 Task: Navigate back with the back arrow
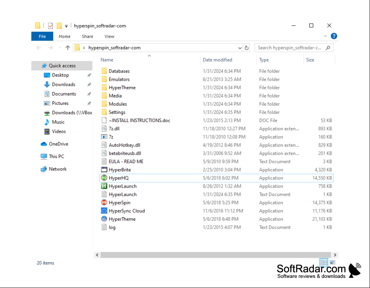39,48
